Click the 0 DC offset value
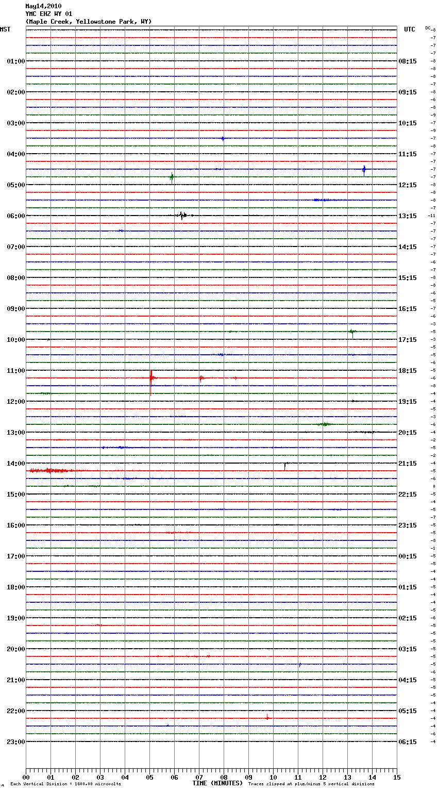This screenshot has height=791, width=438. (434, 486)
